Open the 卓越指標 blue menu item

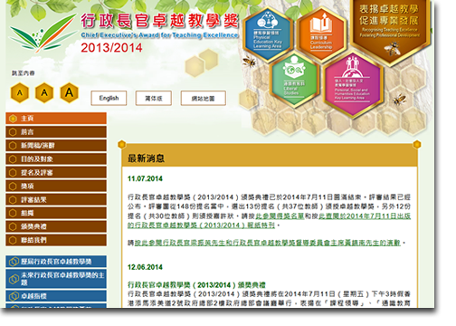tap(56, 296)
